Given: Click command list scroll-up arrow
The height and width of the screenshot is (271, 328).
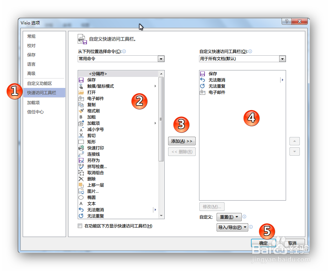Looking at the screenshot, I should coord(161,74).
